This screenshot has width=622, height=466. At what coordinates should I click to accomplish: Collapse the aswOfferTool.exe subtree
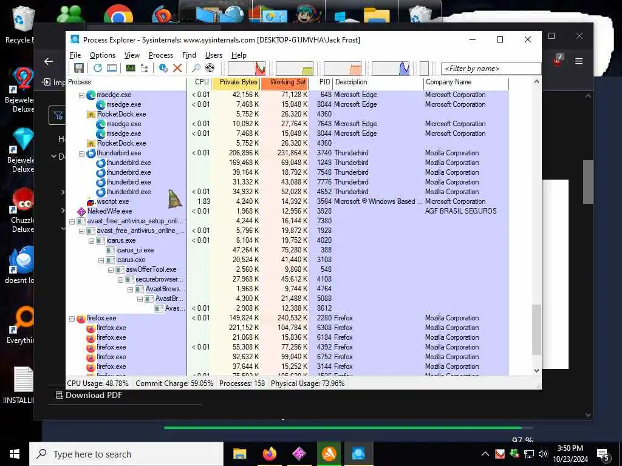111,270
